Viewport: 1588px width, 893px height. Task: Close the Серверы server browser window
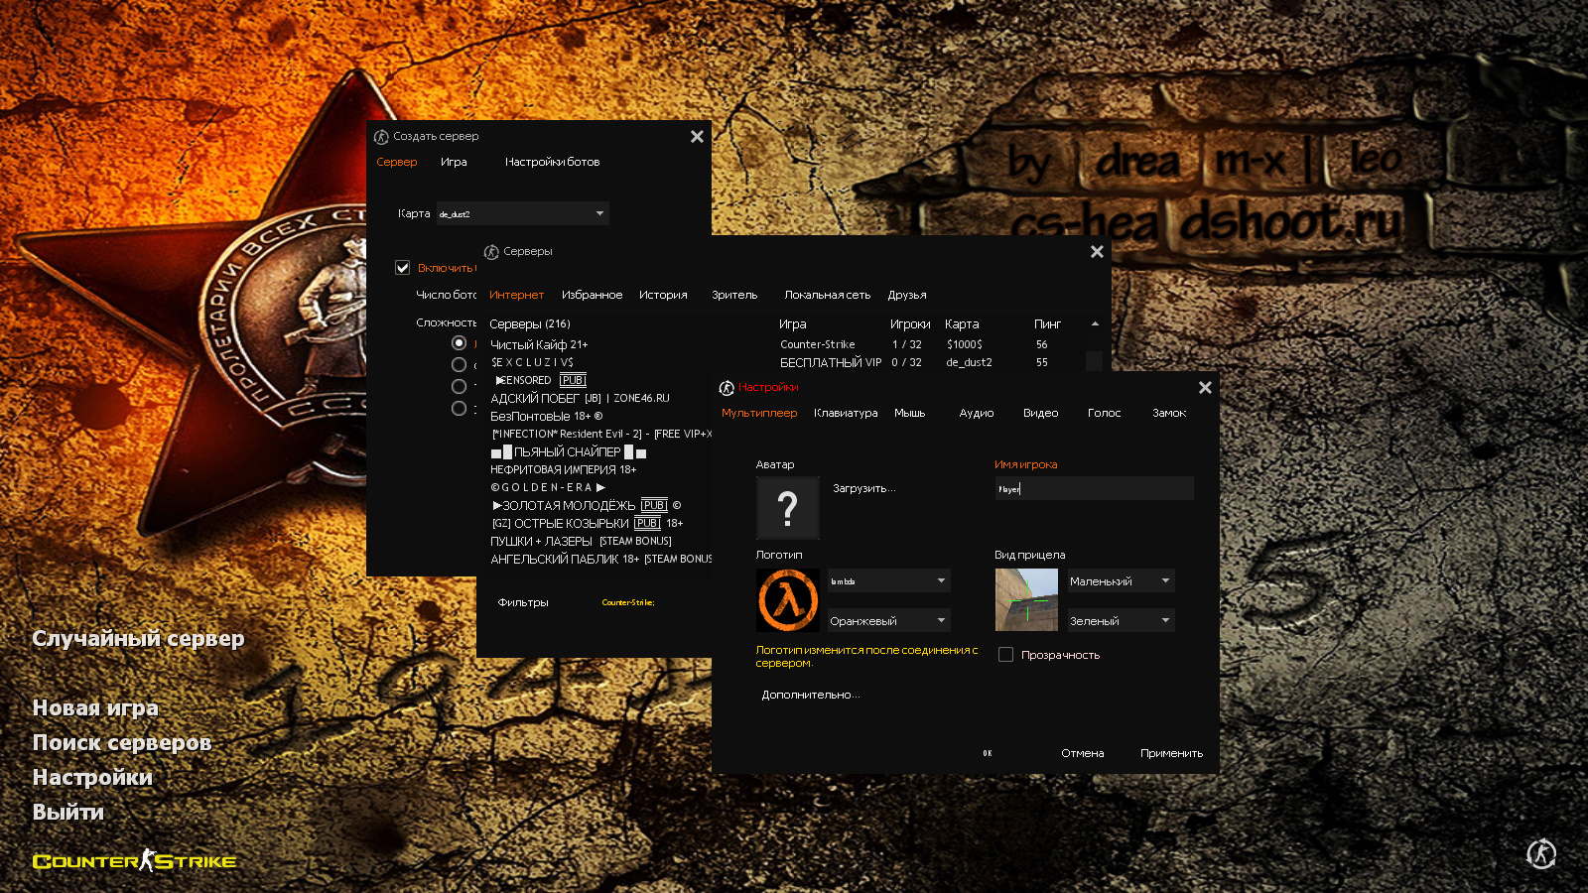1097,252
